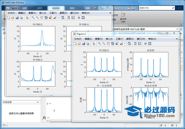The height and width of the screenshot is (129, 185).
Task: Select Zoom In tool in Figure 2 toolbar
Action: click(99, 44)
